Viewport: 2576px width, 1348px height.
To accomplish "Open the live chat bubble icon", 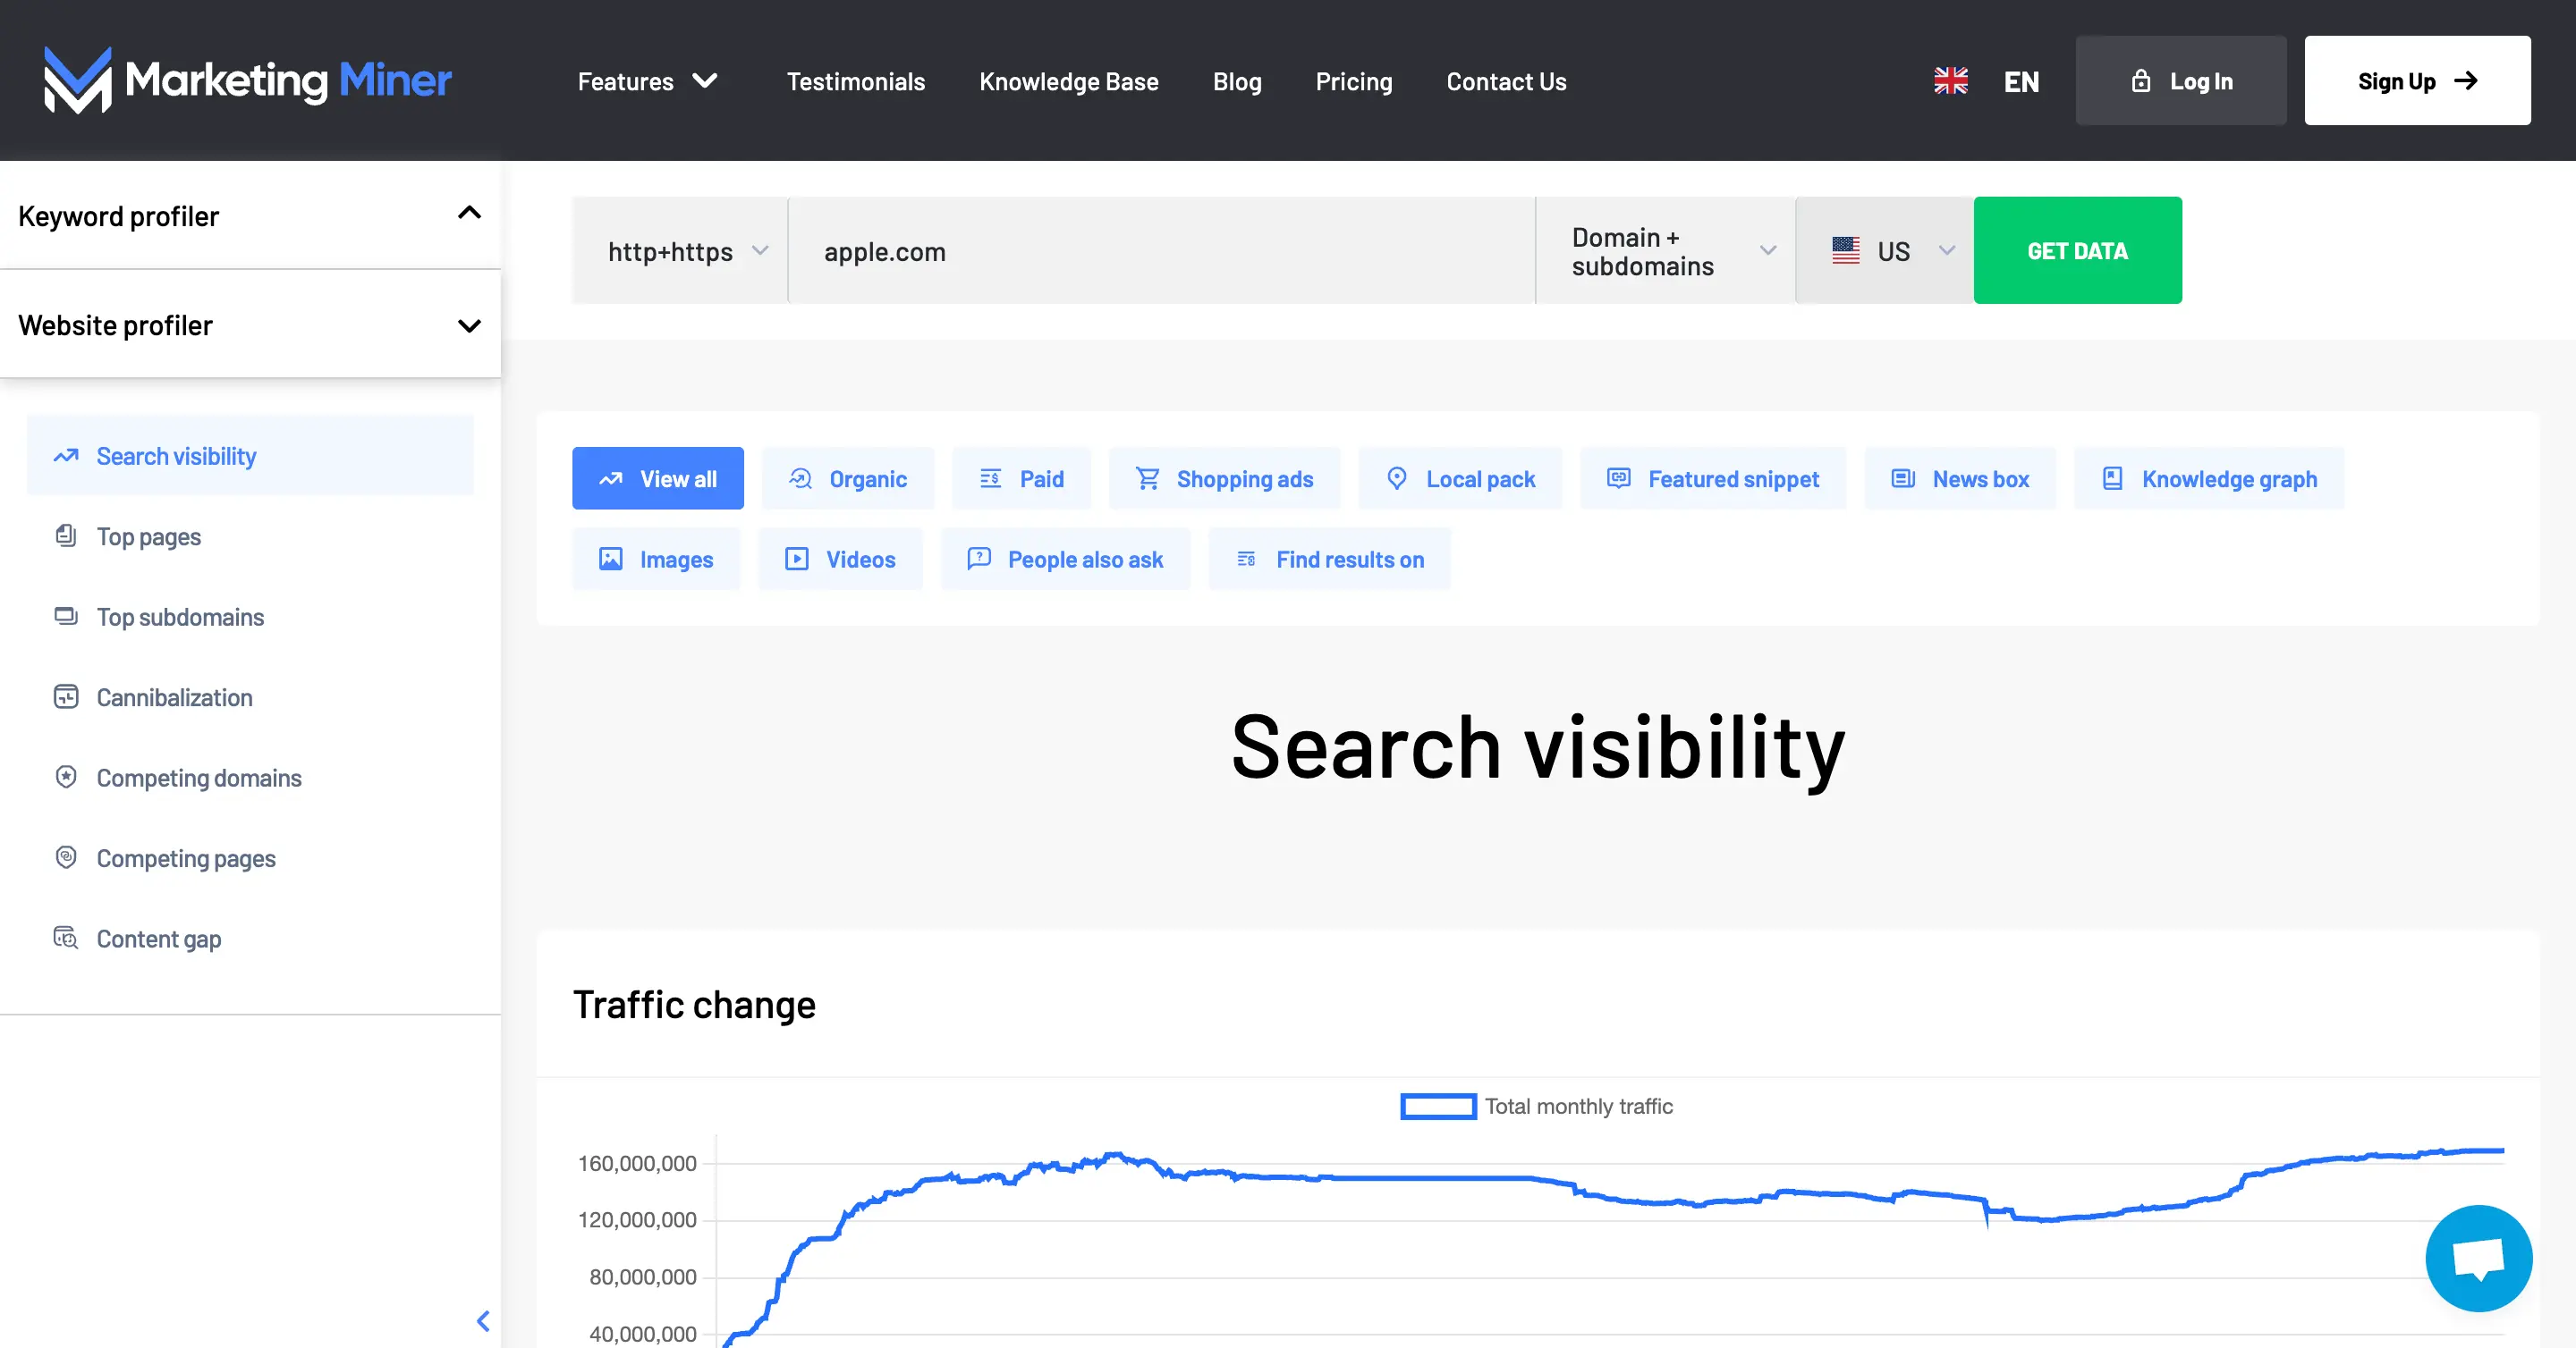I will 2478,1257.
